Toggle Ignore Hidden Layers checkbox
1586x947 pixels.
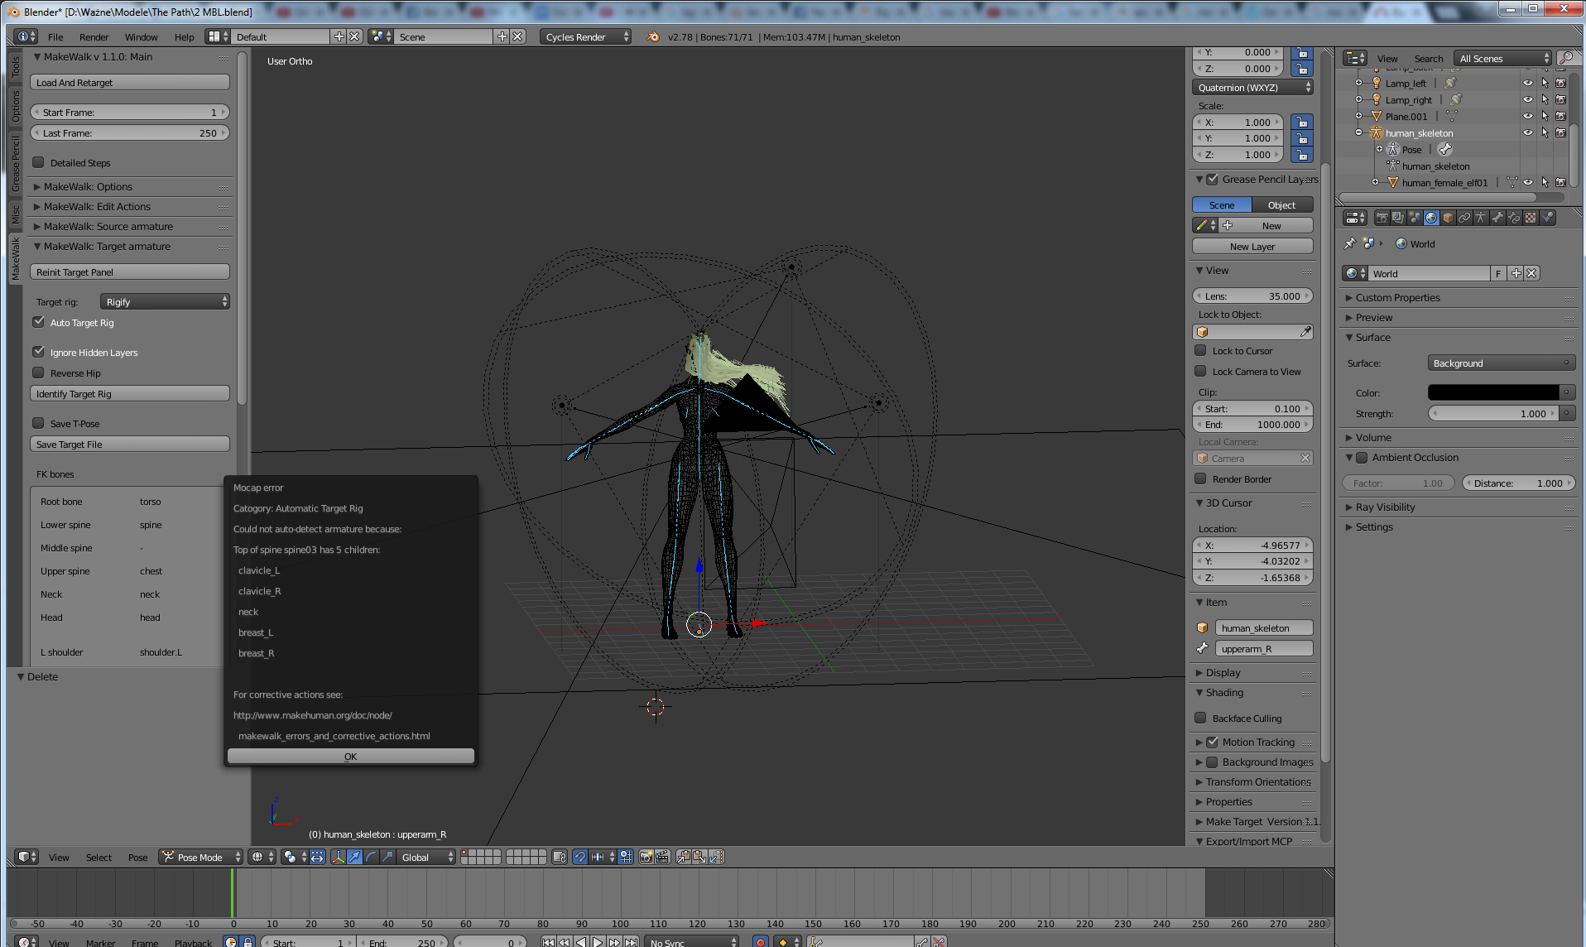[38, 352]
